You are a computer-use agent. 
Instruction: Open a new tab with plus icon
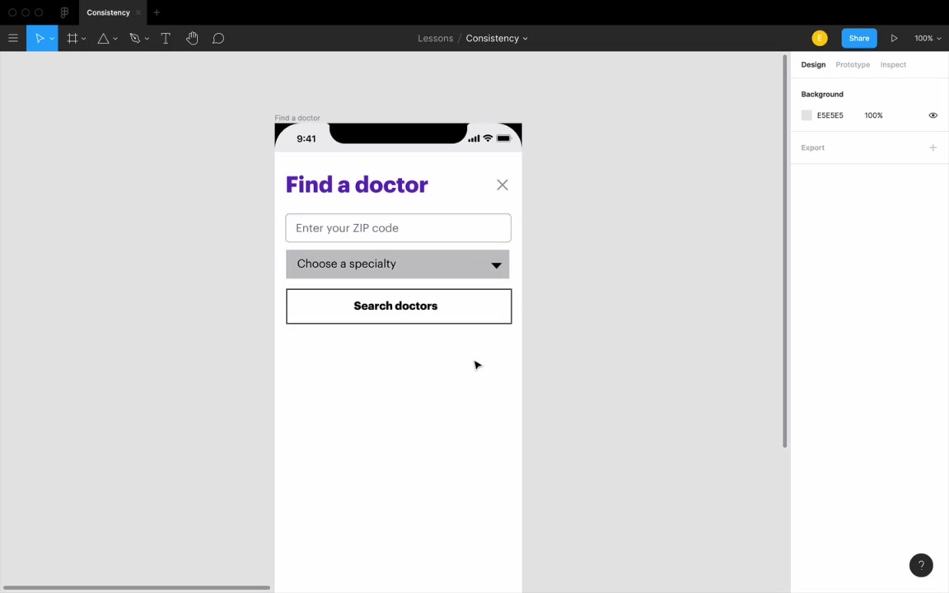(x=157, y=12)
